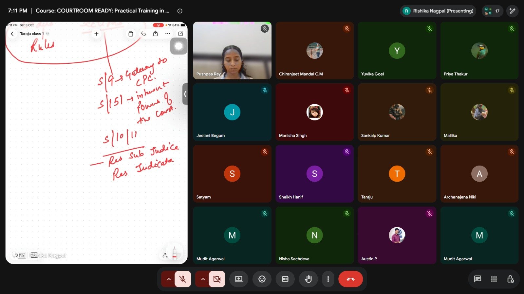Viewport: 524px width, 294px height.
Task: Leave the call with red button
Action: 350,279
